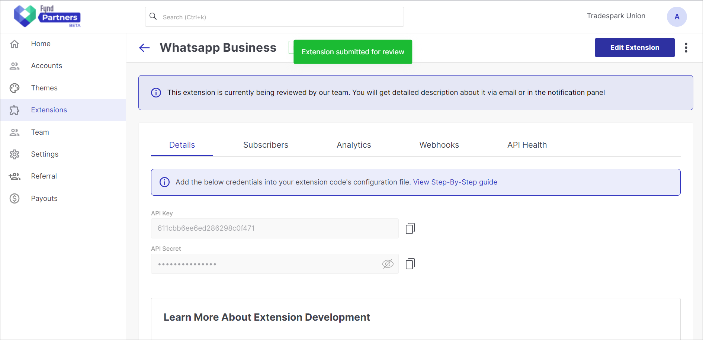Click the Team people icon
The height and width of the screenshot is (340, 703).
click(15, 132)
